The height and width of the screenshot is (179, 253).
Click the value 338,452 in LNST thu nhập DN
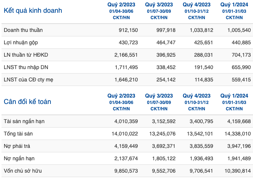pyautogui.click(x=166, y=67)
